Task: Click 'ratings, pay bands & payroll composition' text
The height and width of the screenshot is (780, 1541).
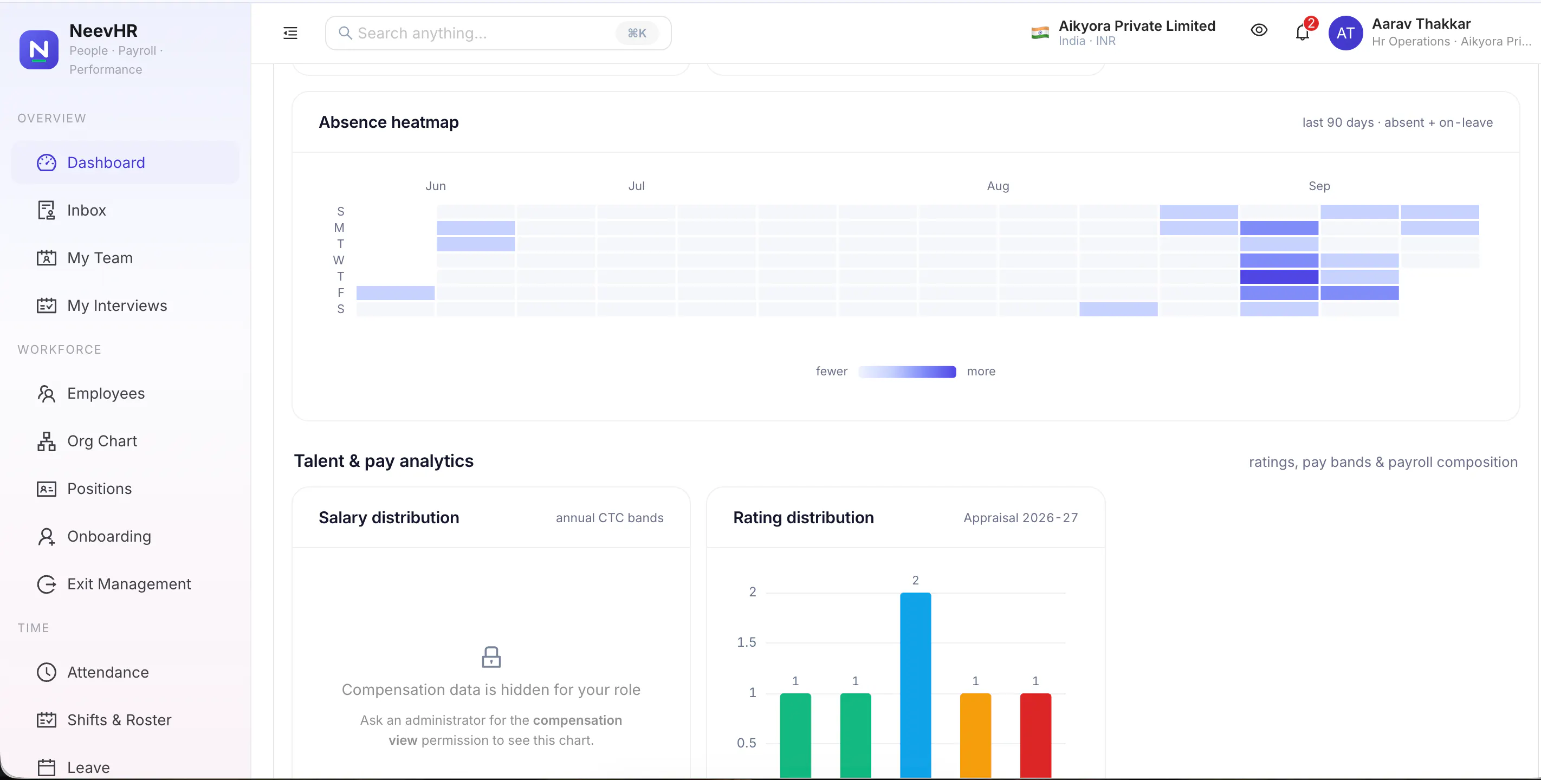Action: click(x=1383, y=463)
